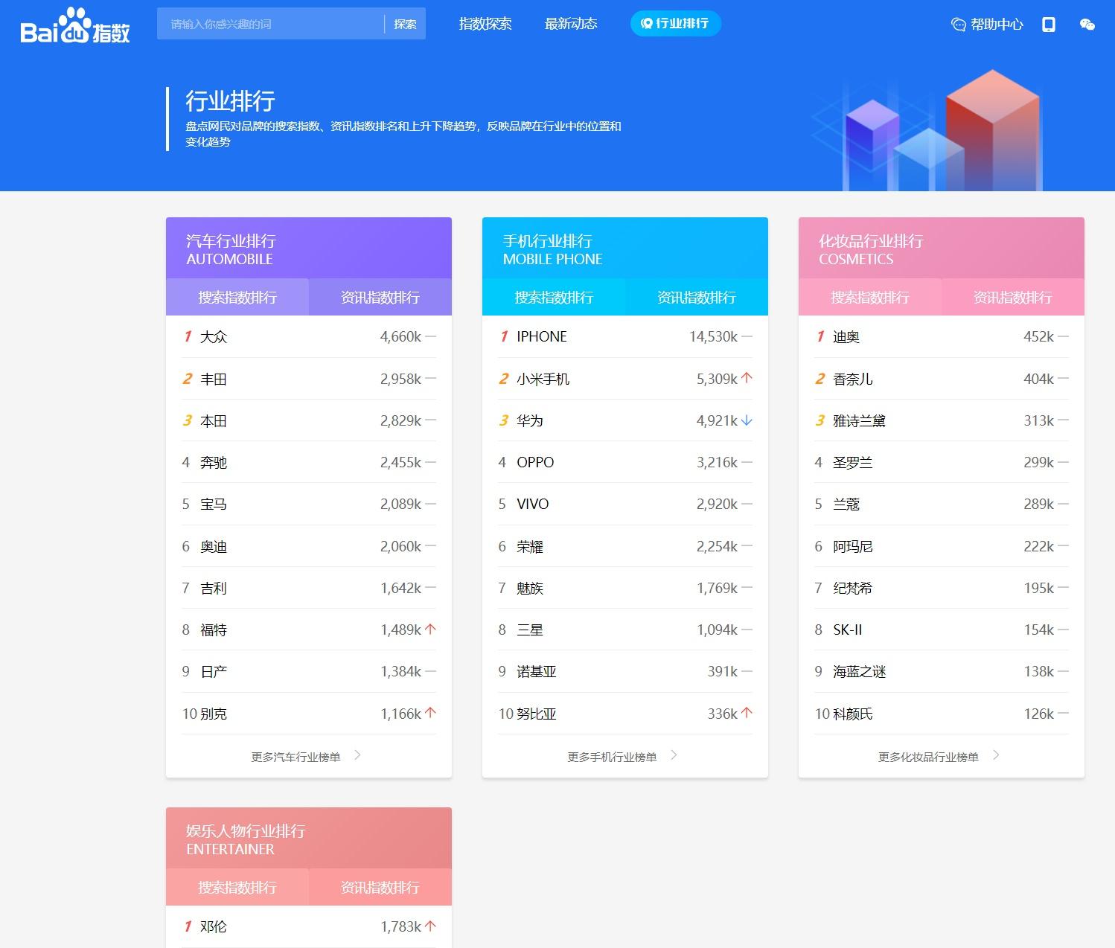Screen dimensions: 1115x948
Task: Click the red up-trend arrow beside 小米手机
Action: pos(747,378)
